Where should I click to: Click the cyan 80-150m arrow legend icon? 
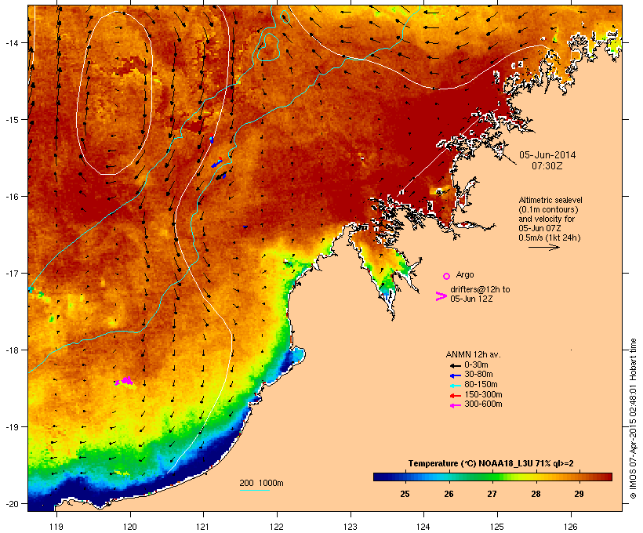455,386
